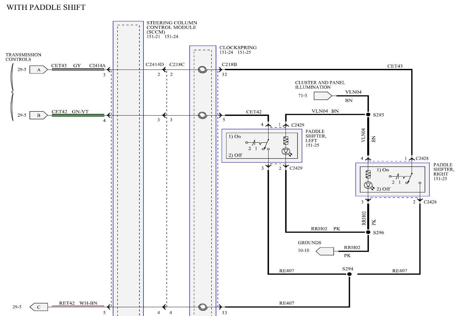
Task: Select the S296 splice dot
Action: click(x=368, y=232)
